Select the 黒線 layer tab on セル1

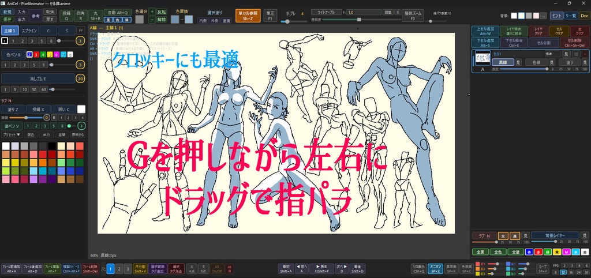pyautogui.click(x=503, y=62)
